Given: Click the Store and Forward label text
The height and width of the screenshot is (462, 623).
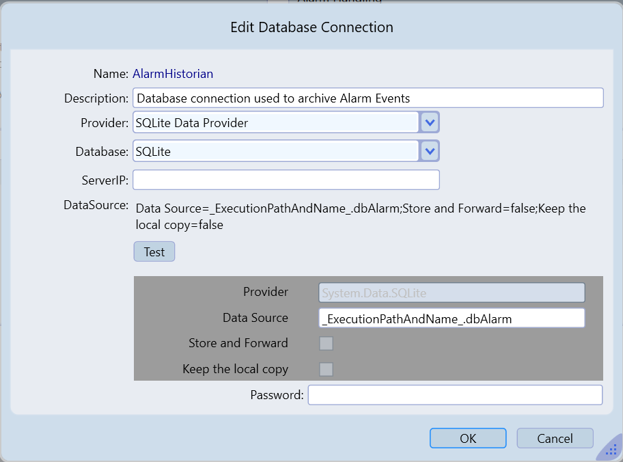Looking at the screenshot, I should (x=238, y=343).
